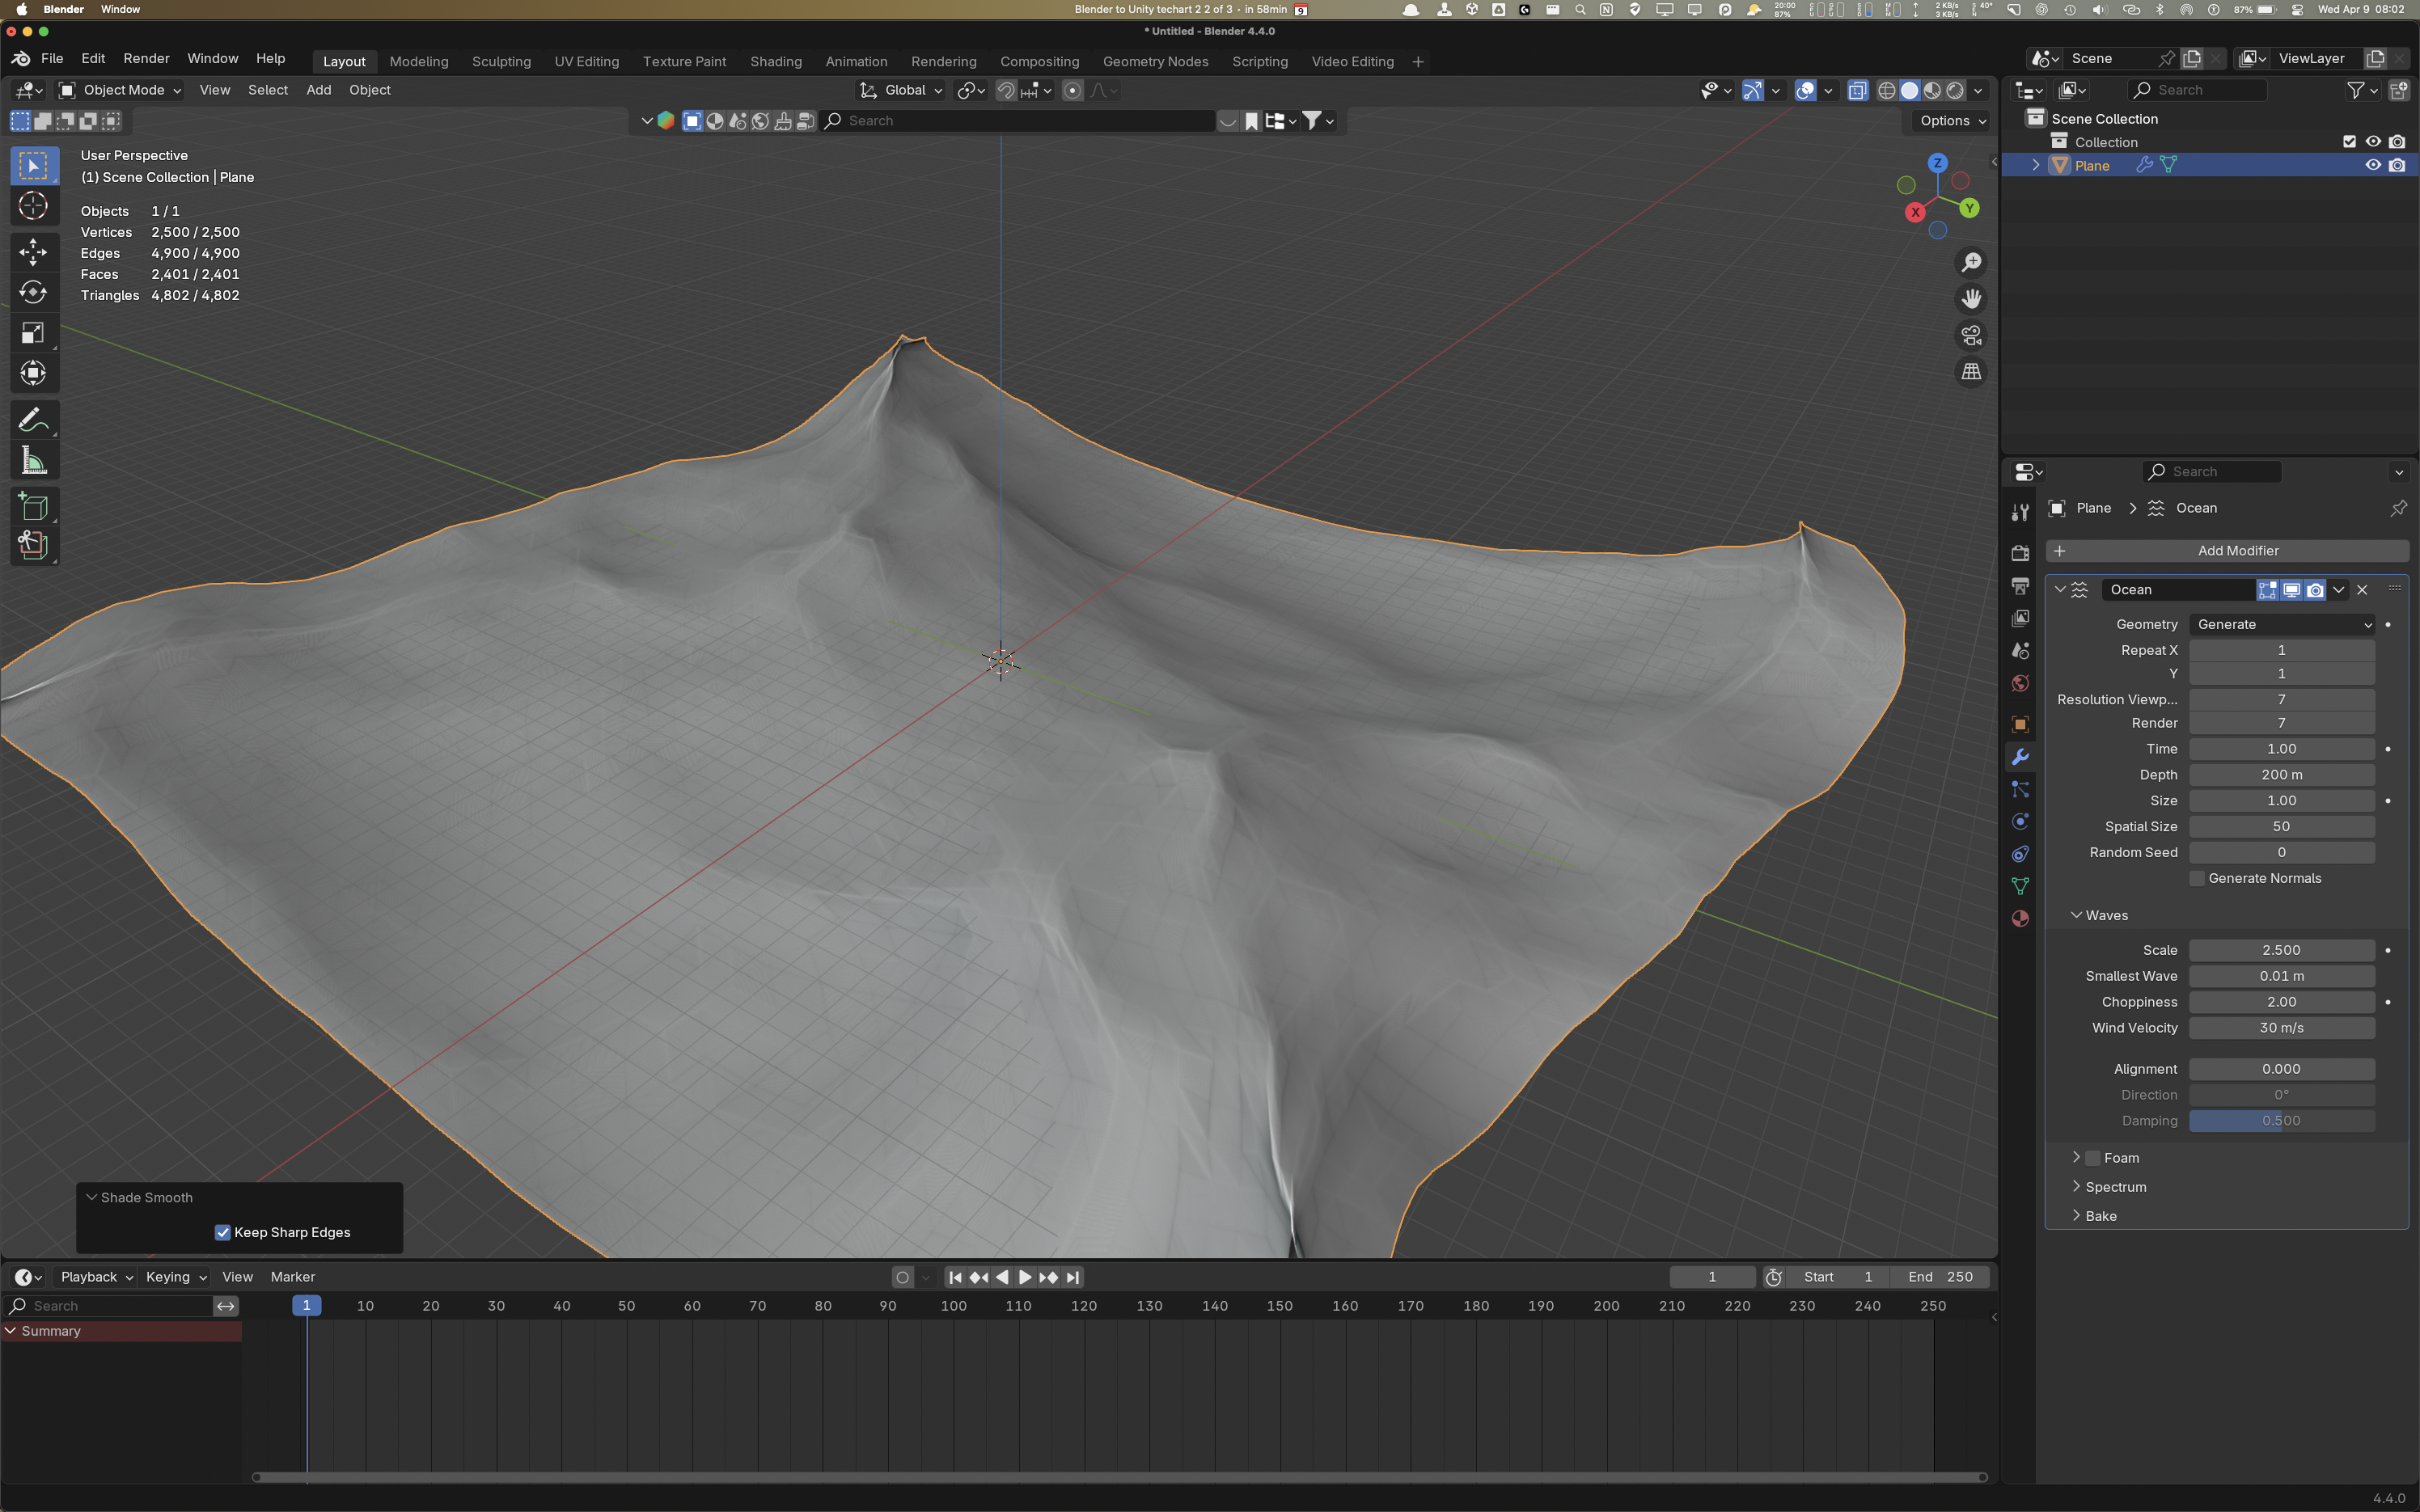Disable Plane in renders camera icon
Viewport: 2420px width, 1512px height.
(x=2397, y=165)
